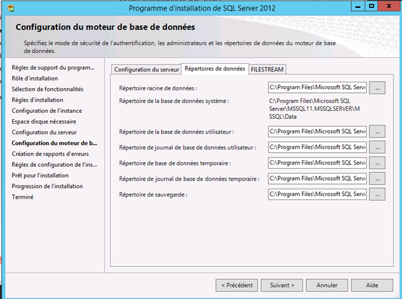
Task: Maximize the SQL Server 2012 setup window
Action: [371, 7]
